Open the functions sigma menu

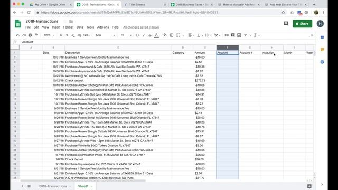tap(255, 35)
